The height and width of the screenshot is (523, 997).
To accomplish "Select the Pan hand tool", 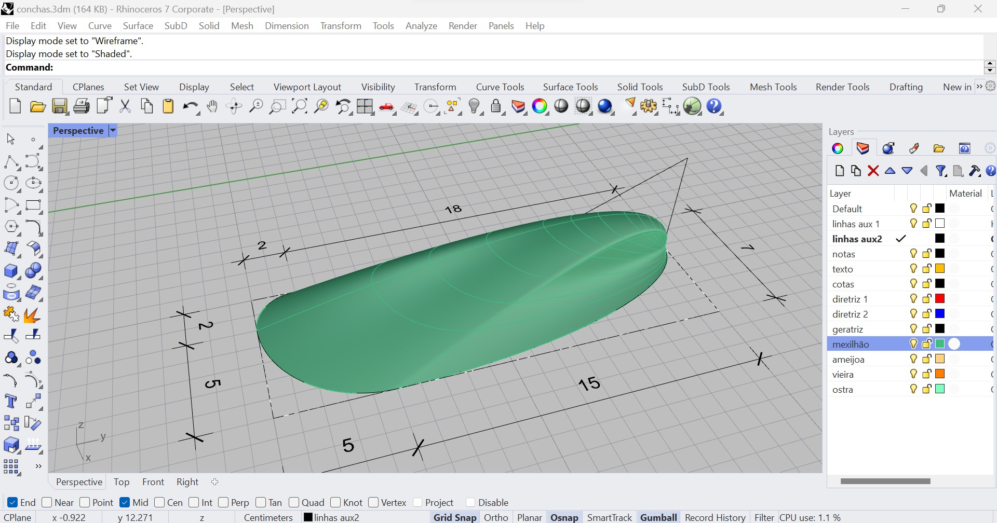I will (212, 106).
